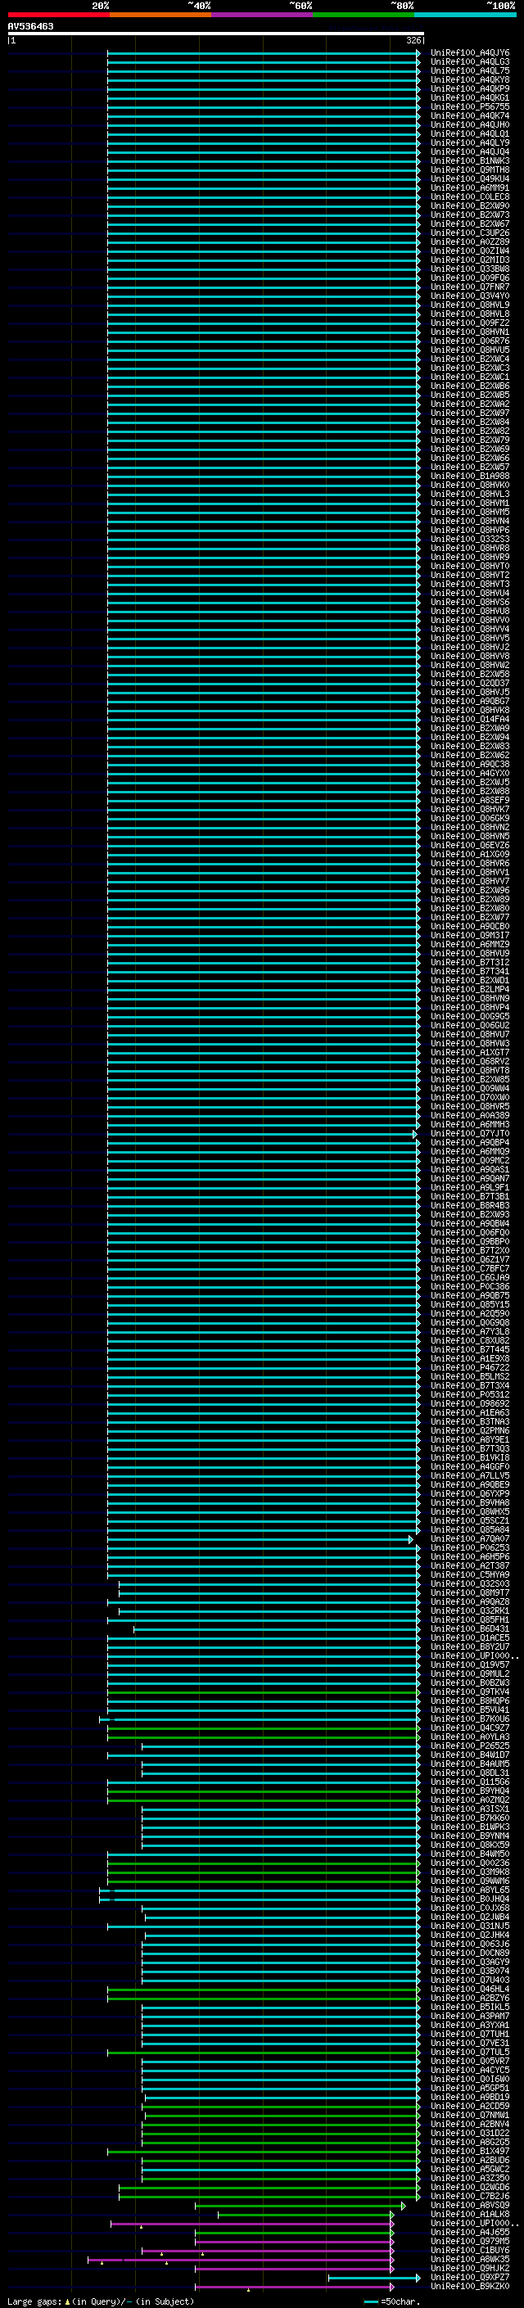Click green alignment bar for UniRef100_Q4C9Z7
Image resolution: width=524 pixels, height=2308 pixels.
coord(264,1728)
